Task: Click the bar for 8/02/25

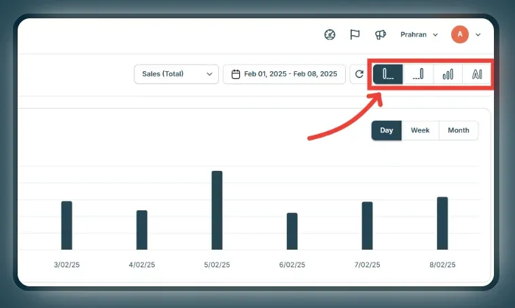Action: click(442, 223)
